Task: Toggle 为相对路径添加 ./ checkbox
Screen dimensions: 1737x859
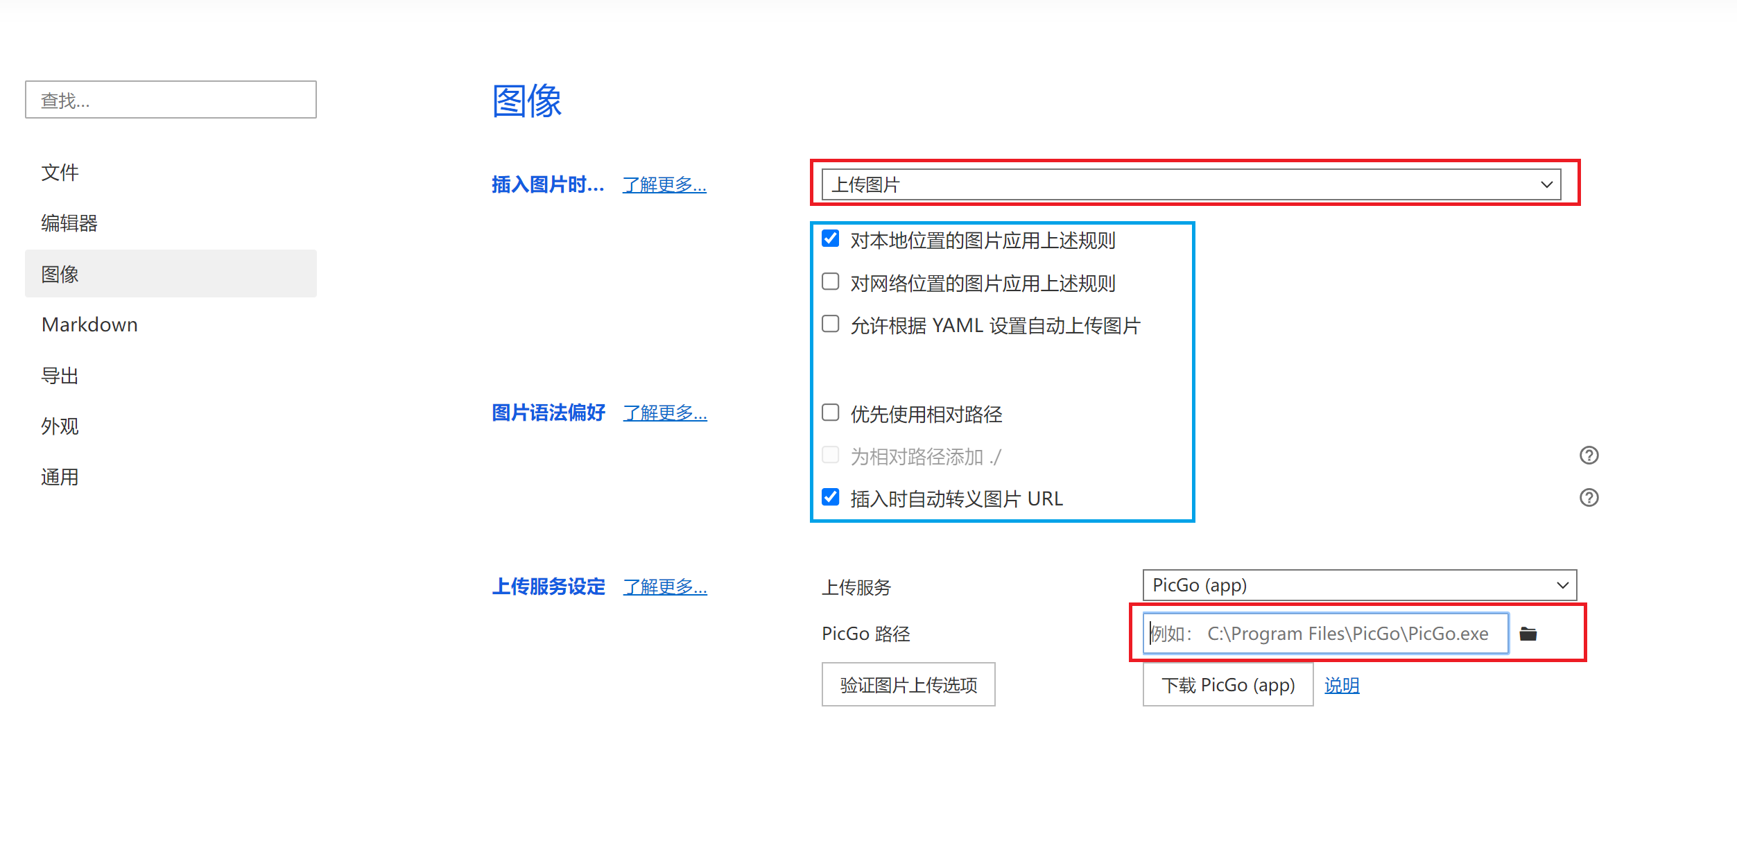Action: coord(830,455)
